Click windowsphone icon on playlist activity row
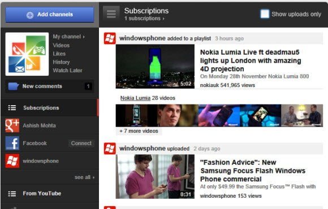The image size is (328, 209). pyautogui.click(x=110, y=38)
